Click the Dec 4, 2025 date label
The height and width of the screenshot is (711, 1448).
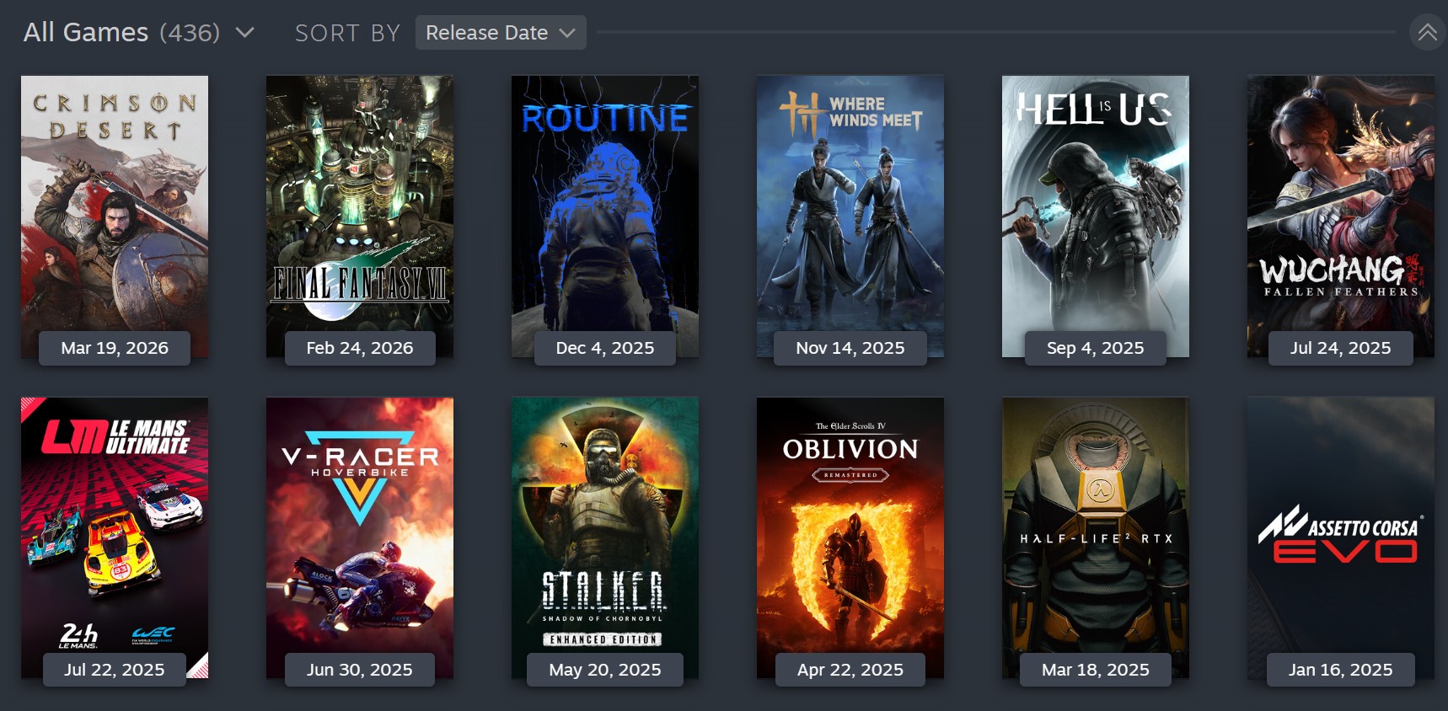(x=605, y=348)
